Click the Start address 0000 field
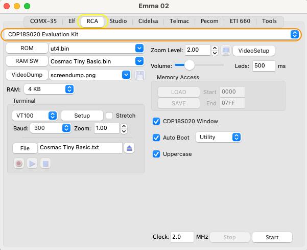Screen dimensions: 307x250 point(232,92)
